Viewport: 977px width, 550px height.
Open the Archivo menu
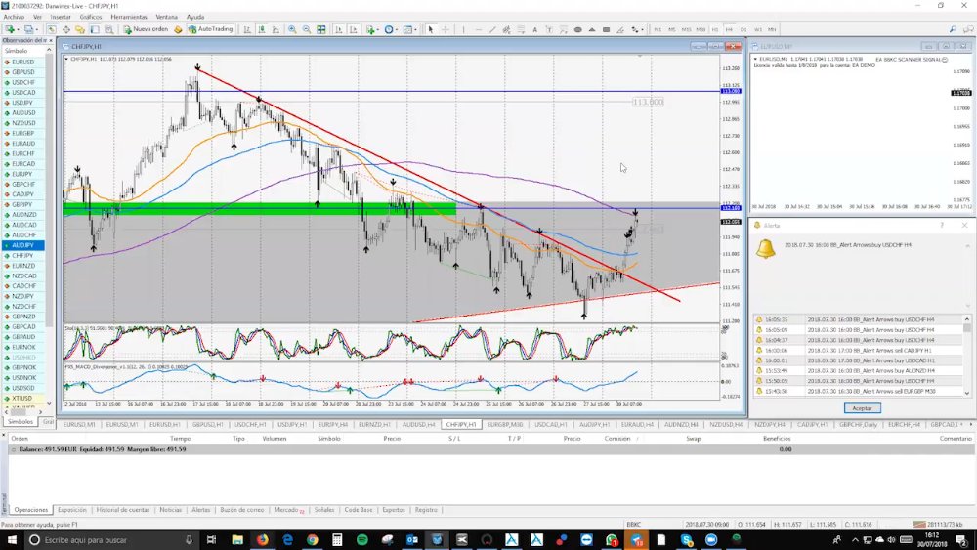click(14, 17)
